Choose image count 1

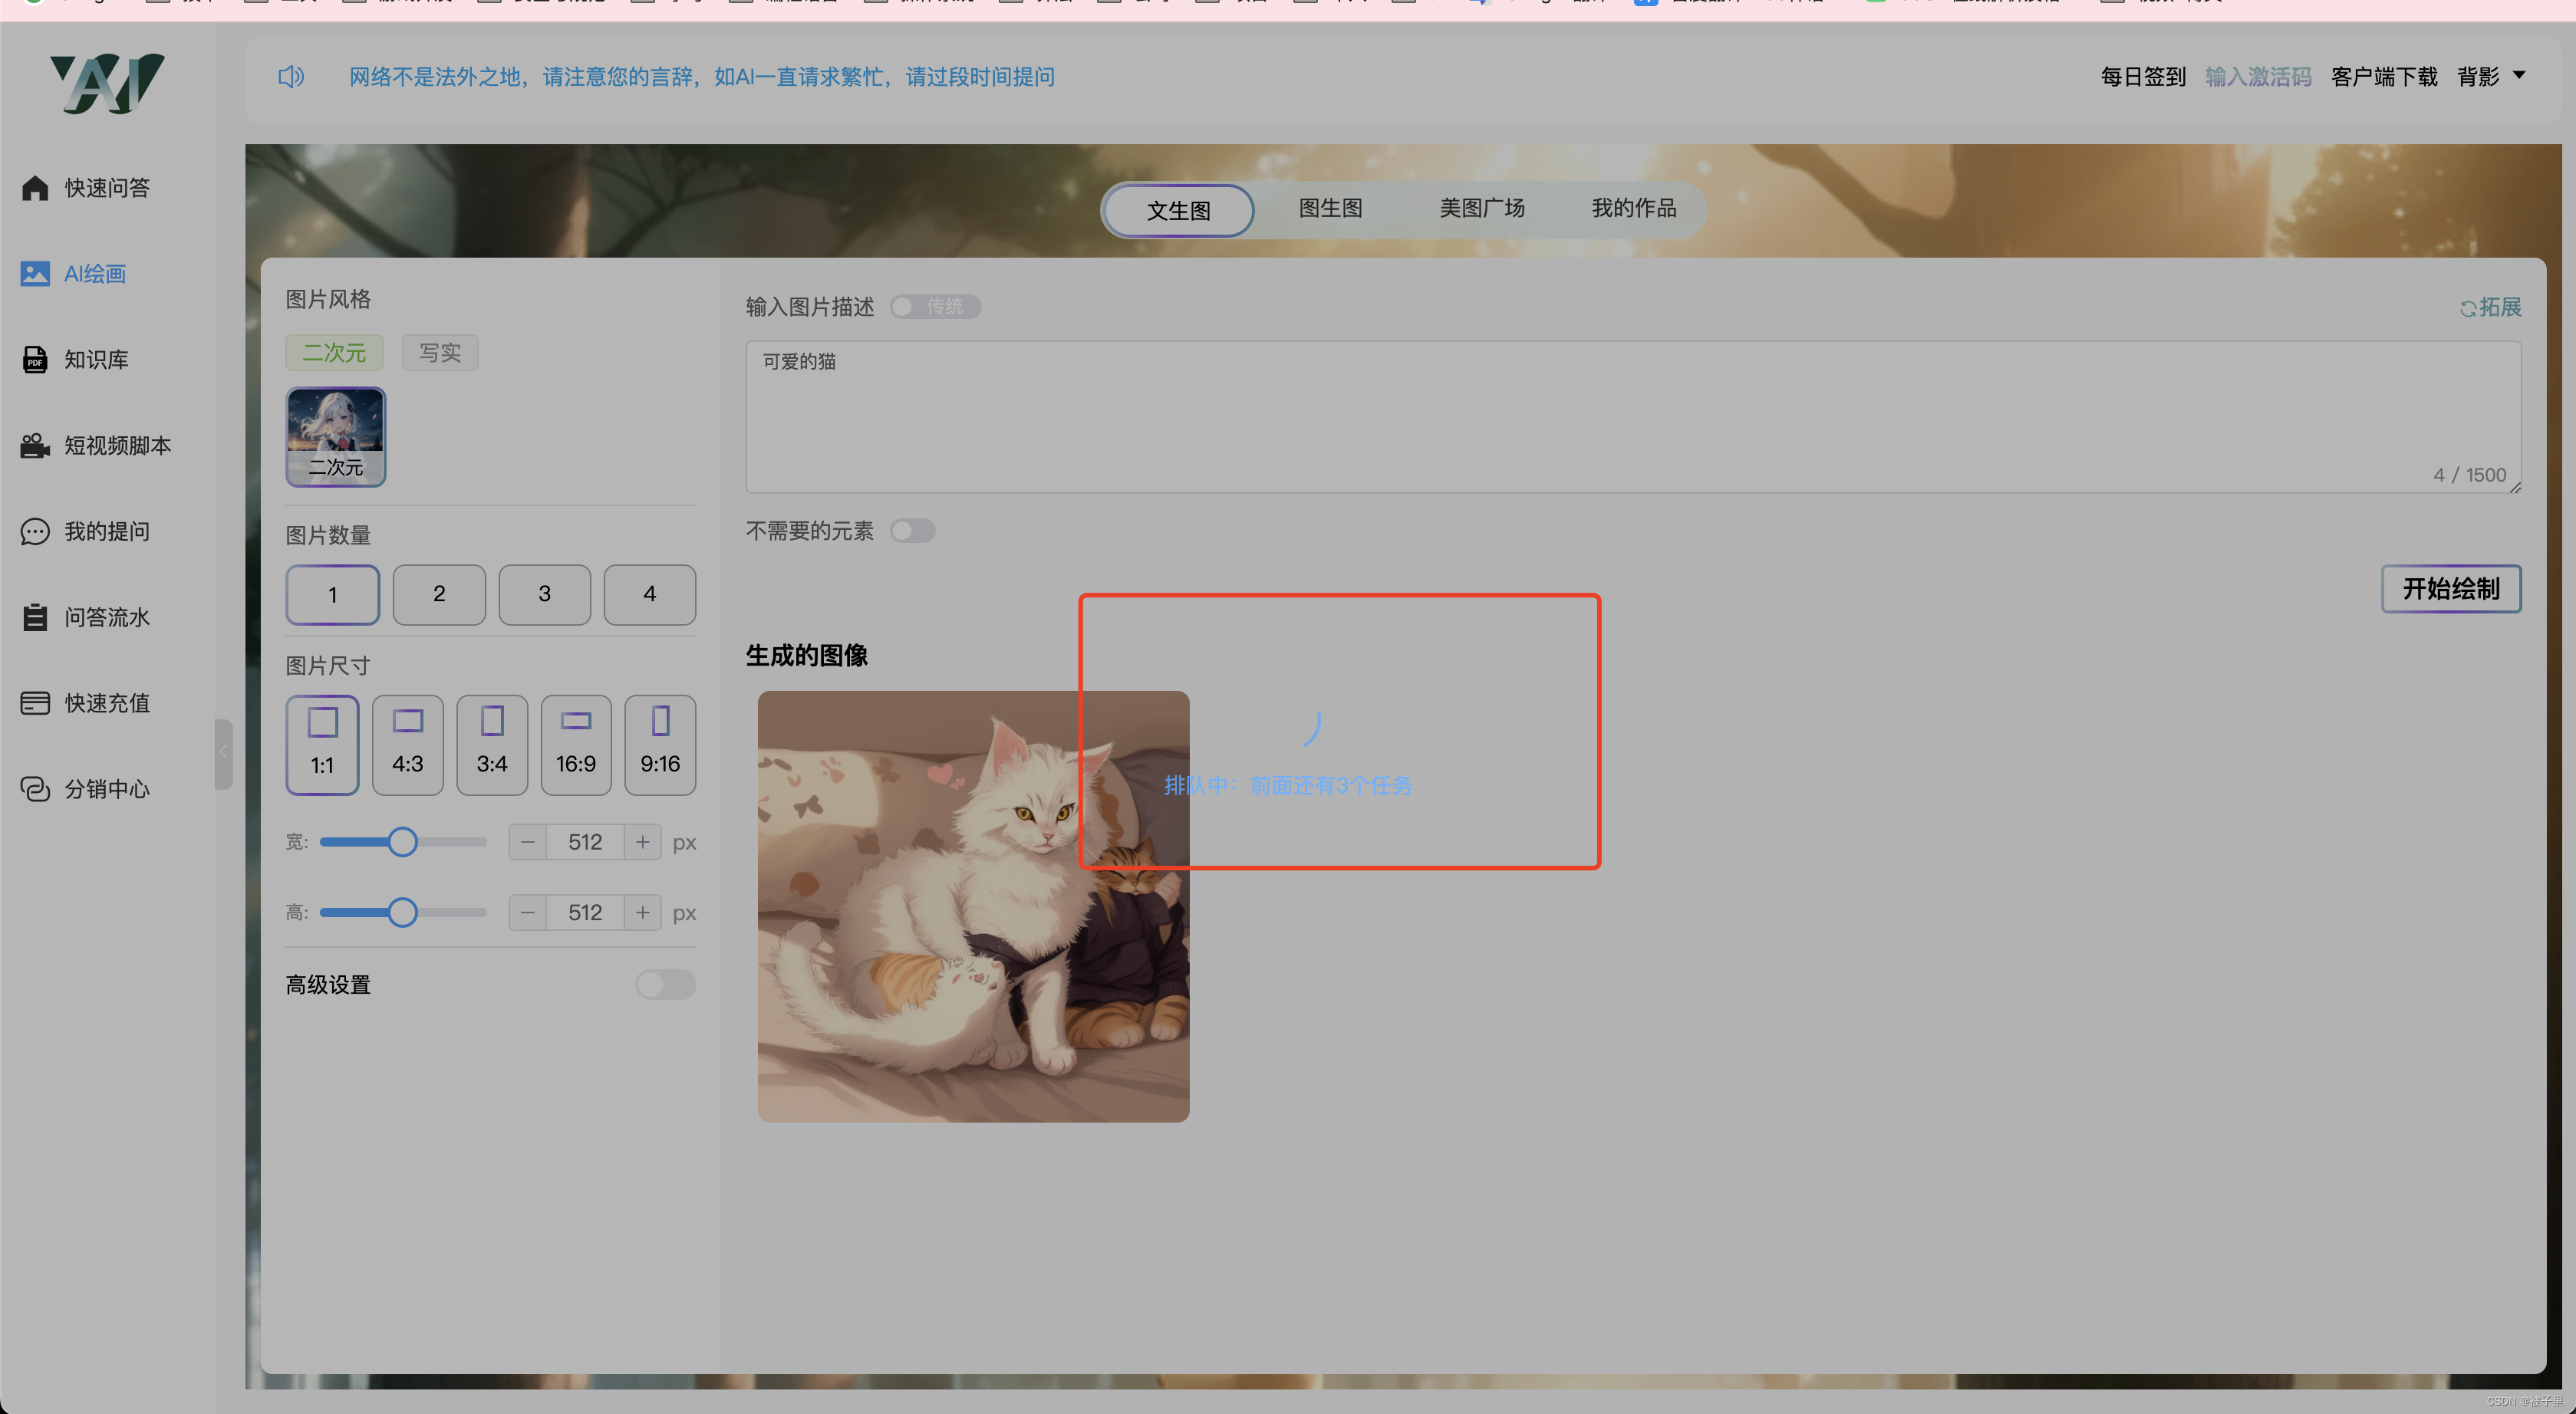(333, 594)
